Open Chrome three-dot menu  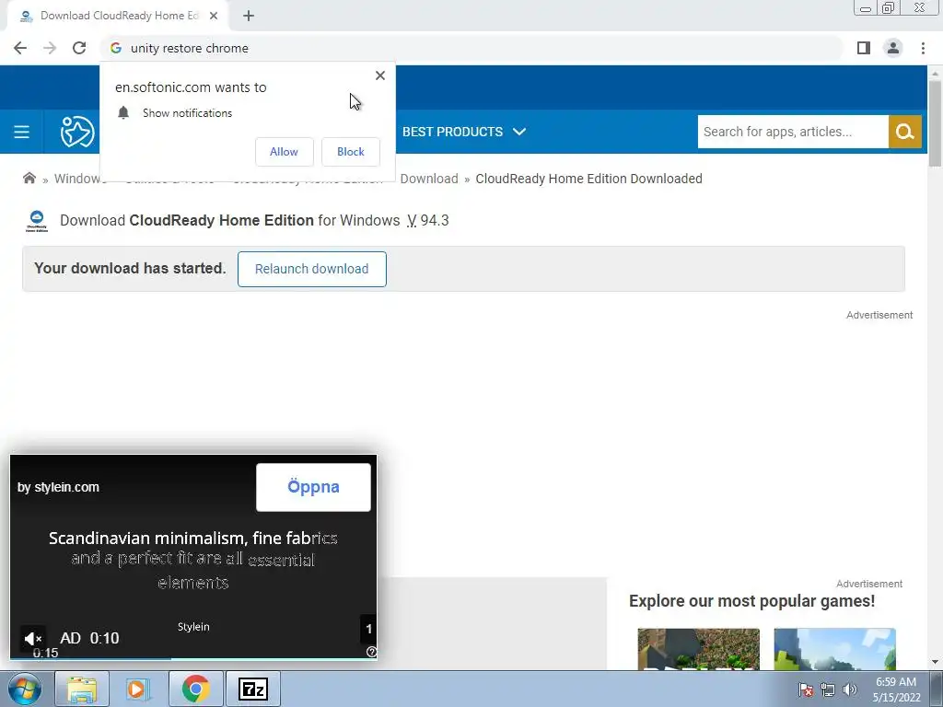(x=923, y=48)
